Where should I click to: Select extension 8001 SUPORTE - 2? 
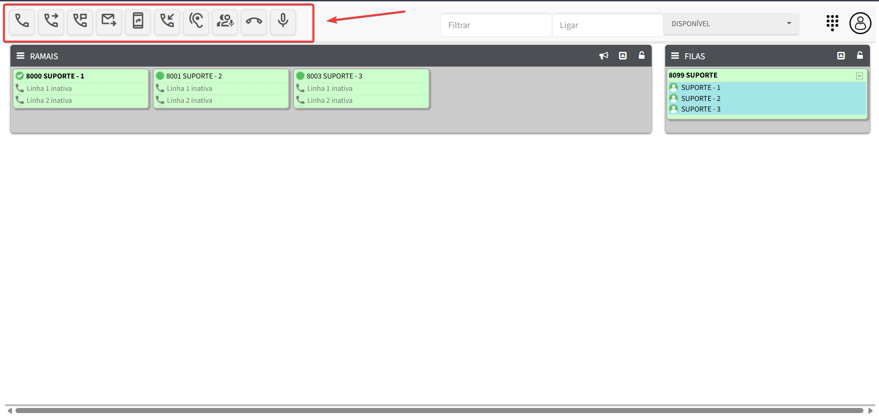coord(194,76)
